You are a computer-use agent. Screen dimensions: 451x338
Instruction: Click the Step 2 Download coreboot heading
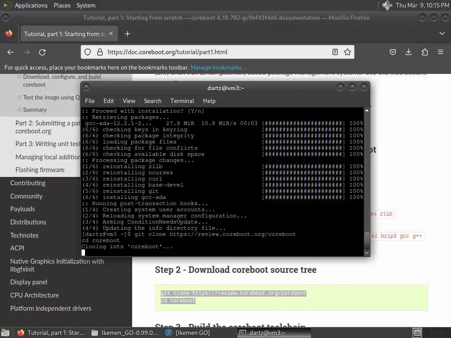click(x=236, y=270)
